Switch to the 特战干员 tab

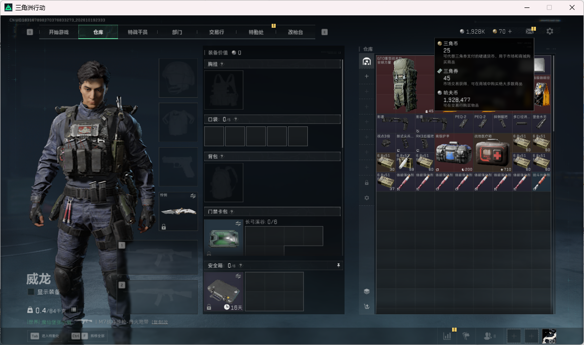pos(138,32)
